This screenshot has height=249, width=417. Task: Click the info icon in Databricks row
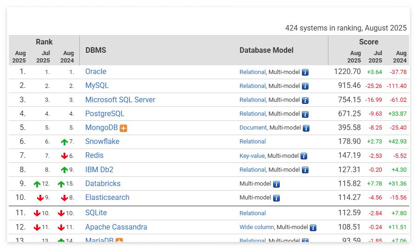pyautogui.click(x=276, y=184)
